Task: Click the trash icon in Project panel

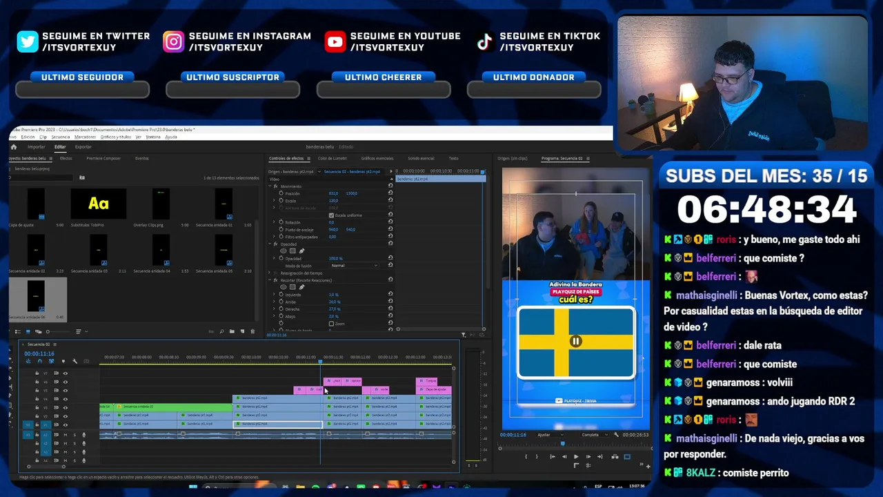Action: point(252,331)
